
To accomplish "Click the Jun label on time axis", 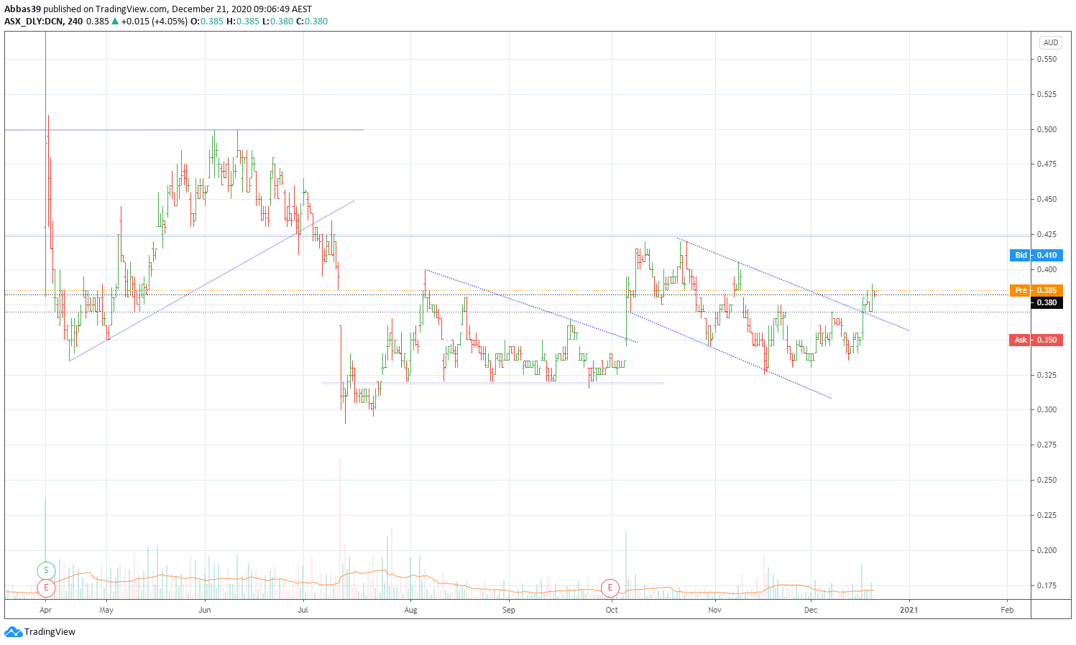I will [205, 610].
